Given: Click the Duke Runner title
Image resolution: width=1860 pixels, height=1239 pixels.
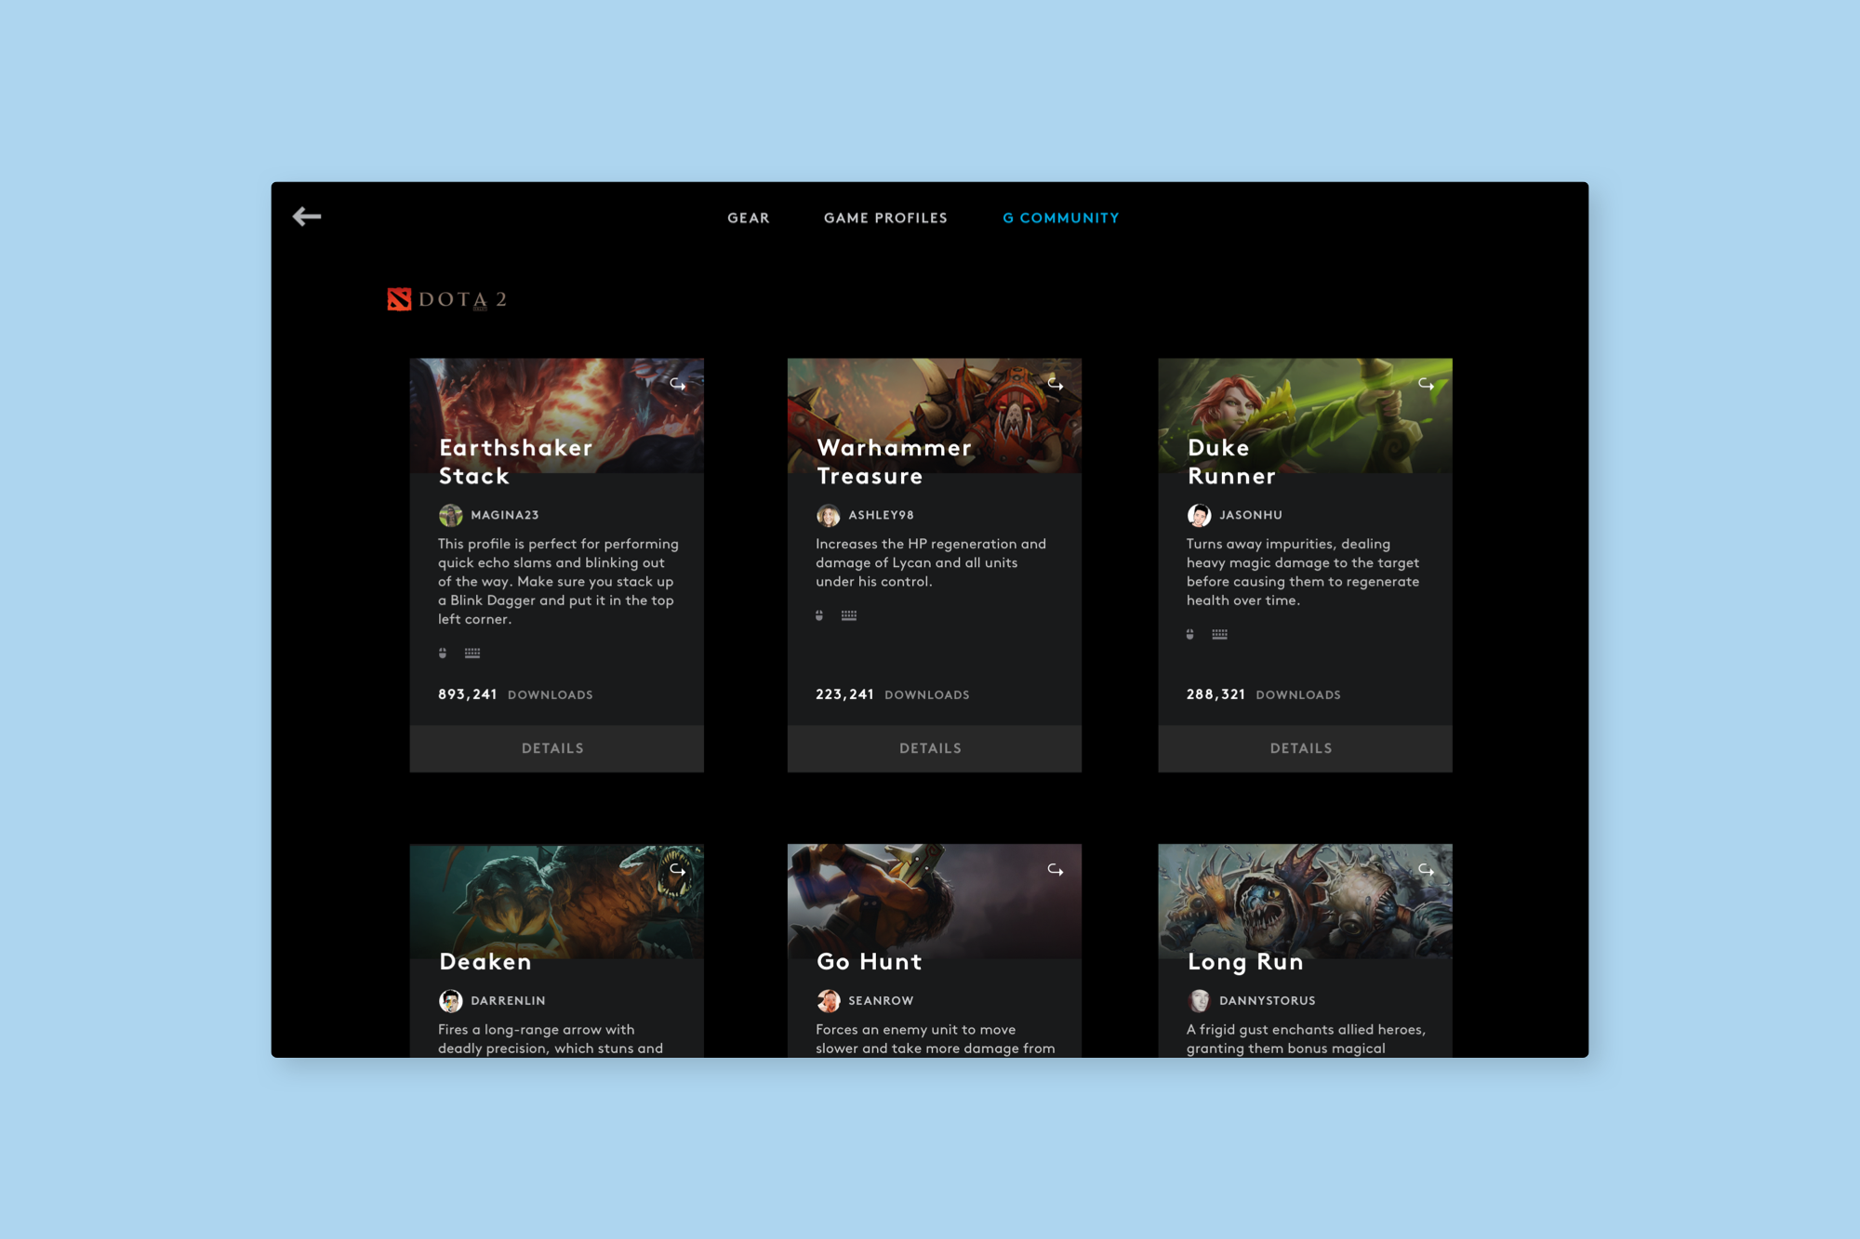Looking at the screenshot, I should [x=1231, y=462].
